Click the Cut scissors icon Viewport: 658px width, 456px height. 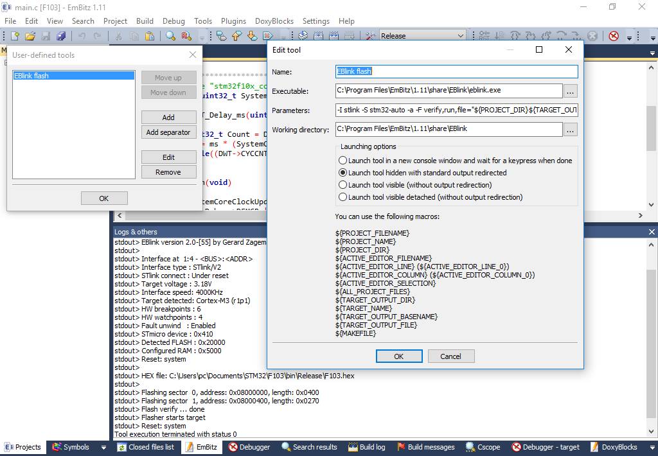coord(119,36)
